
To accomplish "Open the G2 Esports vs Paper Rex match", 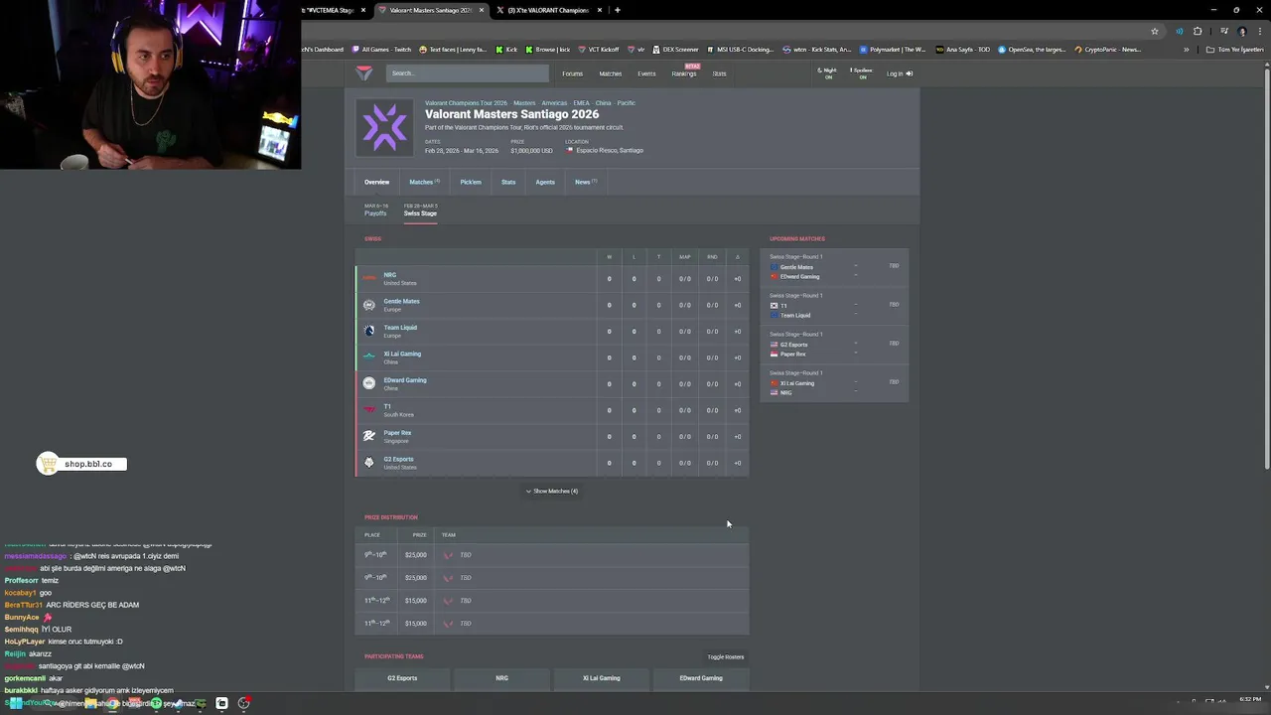I will 834,346.
